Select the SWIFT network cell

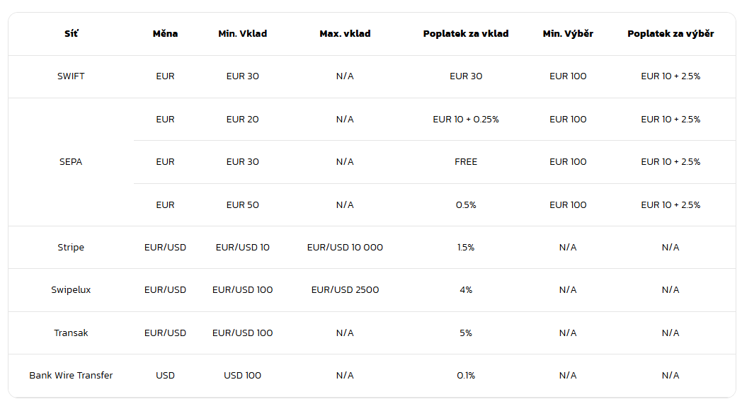coord(71,76)
